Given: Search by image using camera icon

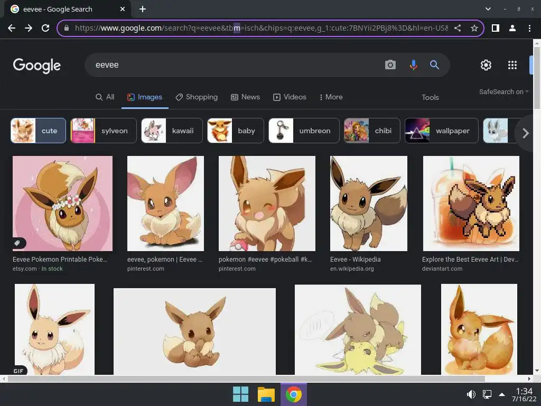Looking at the screenshot, I should (390, 64).
